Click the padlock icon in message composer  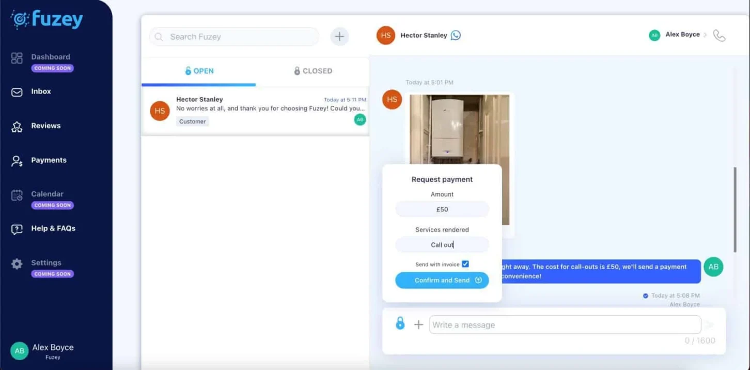[400, 323]
